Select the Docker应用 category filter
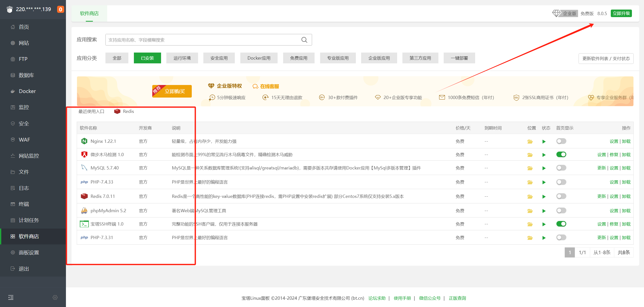644x307 pixels. [x=259, y=58]
